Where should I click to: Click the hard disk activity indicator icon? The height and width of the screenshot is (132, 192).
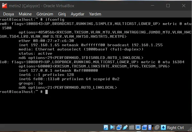tap(106, 127)
